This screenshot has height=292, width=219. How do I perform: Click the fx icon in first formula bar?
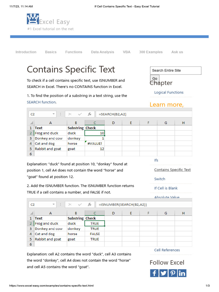point(90,114)
